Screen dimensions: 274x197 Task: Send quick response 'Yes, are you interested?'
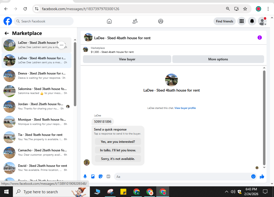[118, 141]
